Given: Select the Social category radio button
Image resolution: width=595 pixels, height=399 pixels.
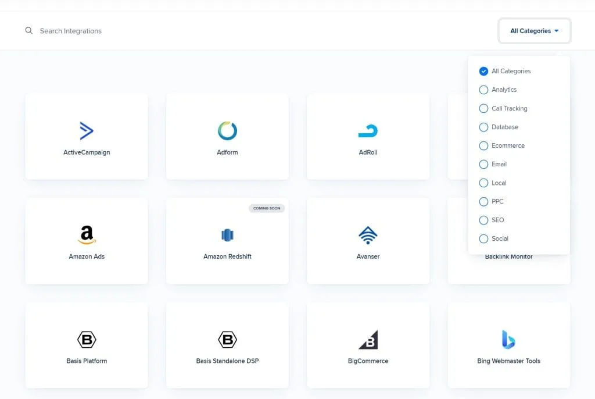Looking at the screenshot, I should 483,238.
